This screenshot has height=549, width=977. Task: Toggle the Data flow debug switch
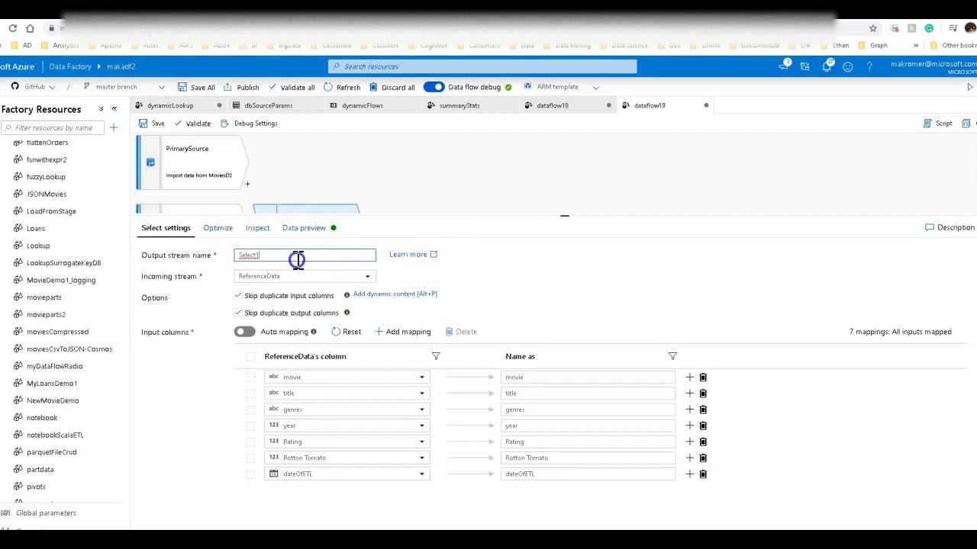tap(434, 87)
